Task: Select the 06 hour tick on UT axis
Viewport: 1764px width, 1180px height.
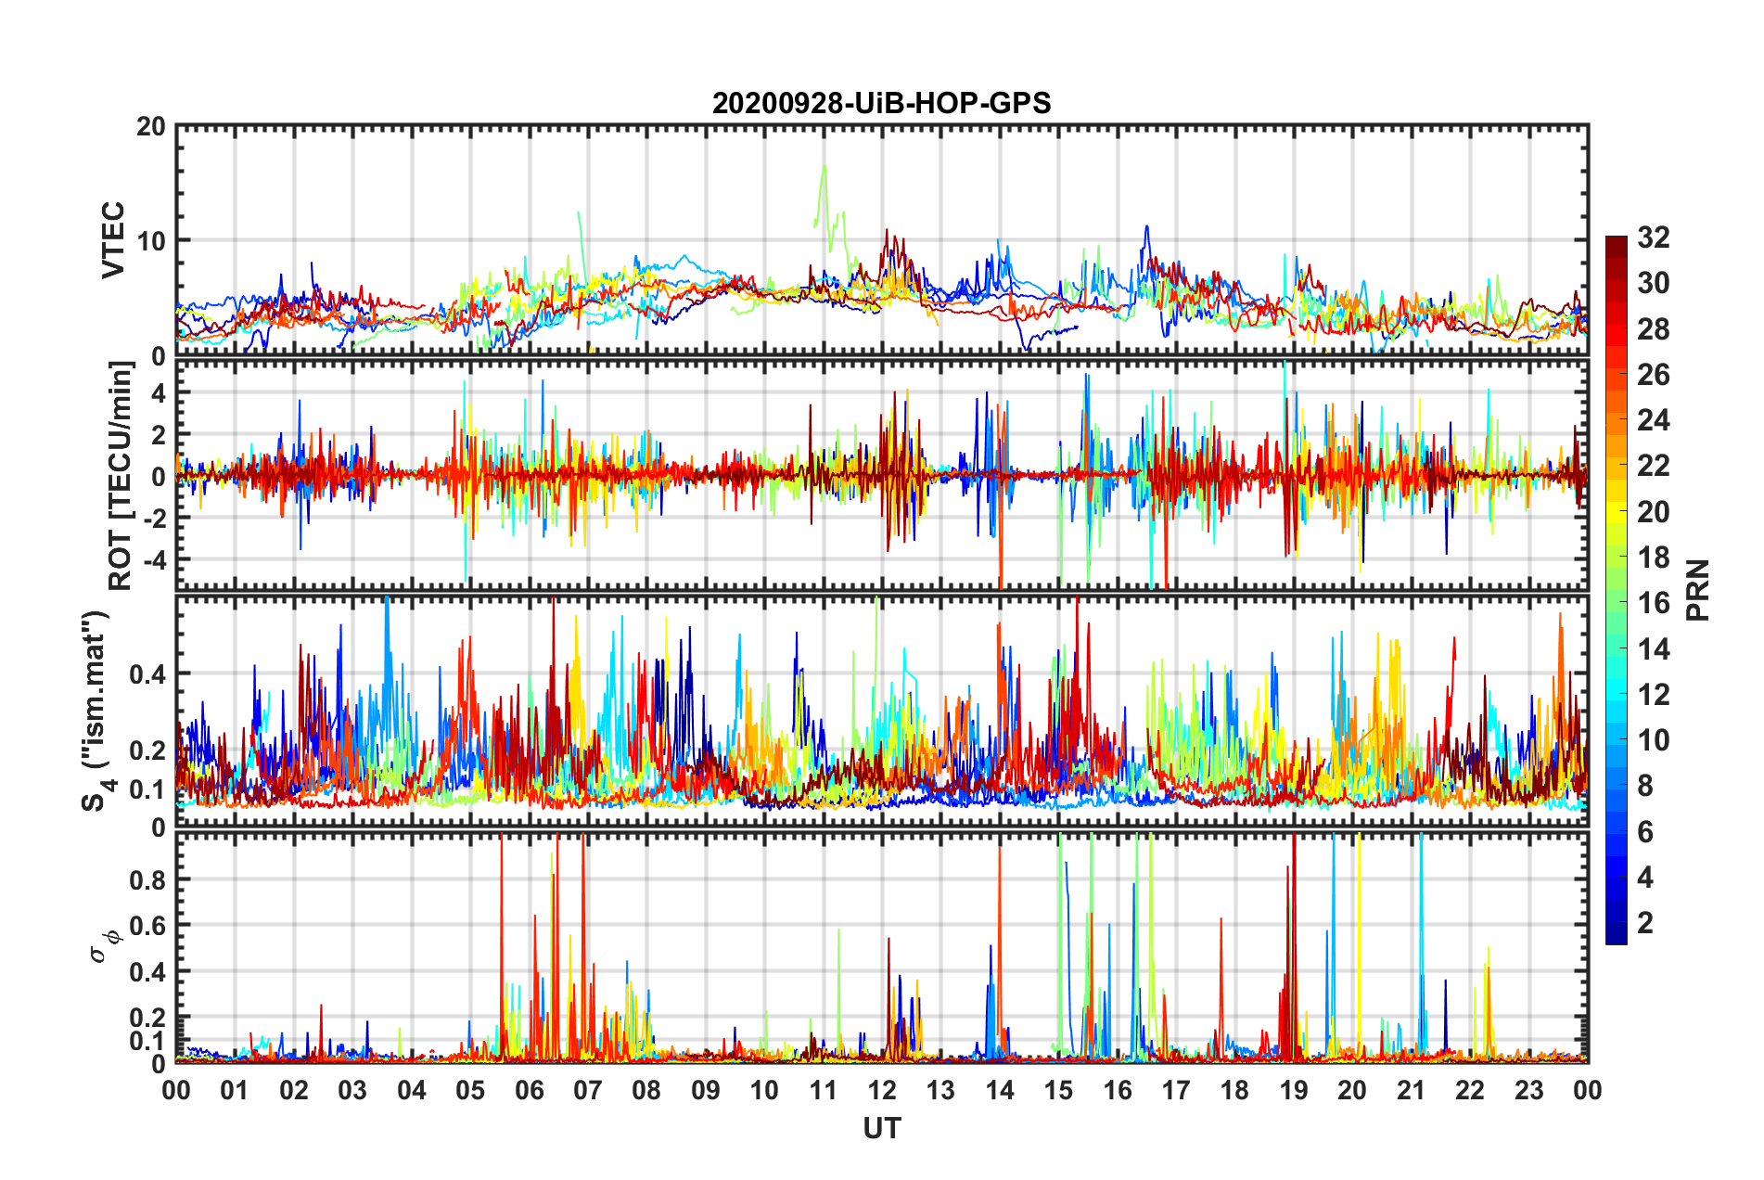Action: point(529,1089)
